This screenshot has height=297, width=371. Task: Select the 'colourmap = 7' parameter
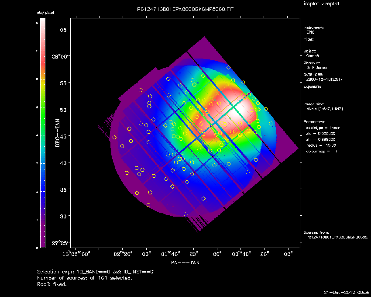click(x=322, y=152)
